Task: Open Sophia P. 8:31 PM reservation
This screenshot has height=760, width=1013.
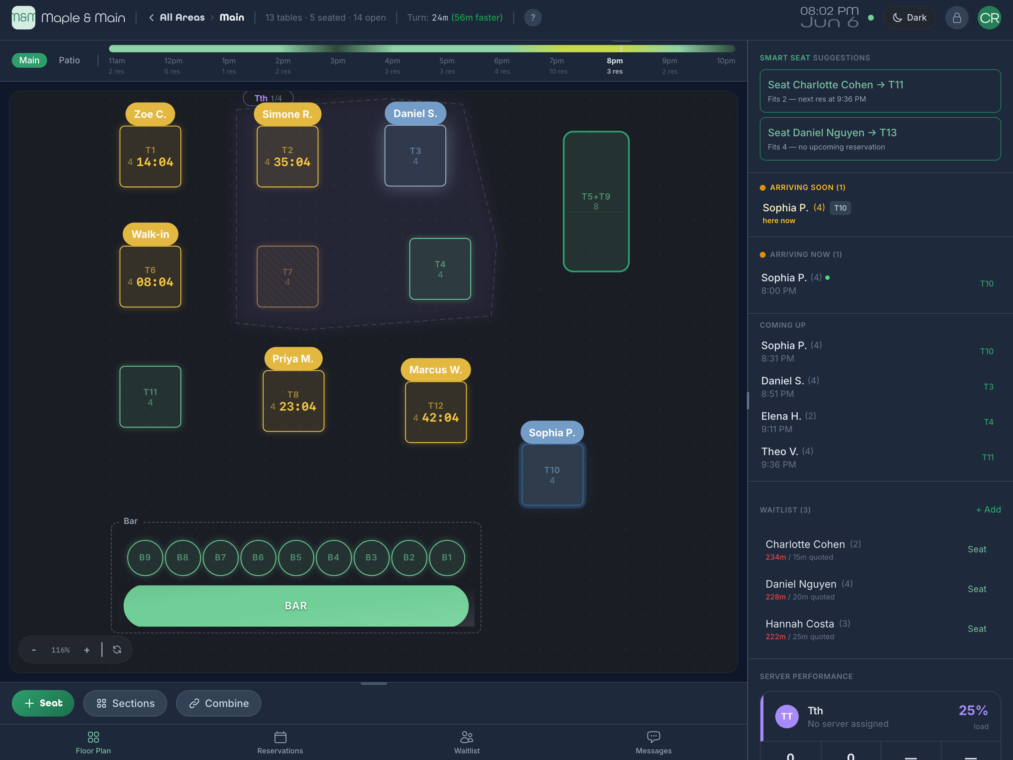Action: [x=880, y=351]
